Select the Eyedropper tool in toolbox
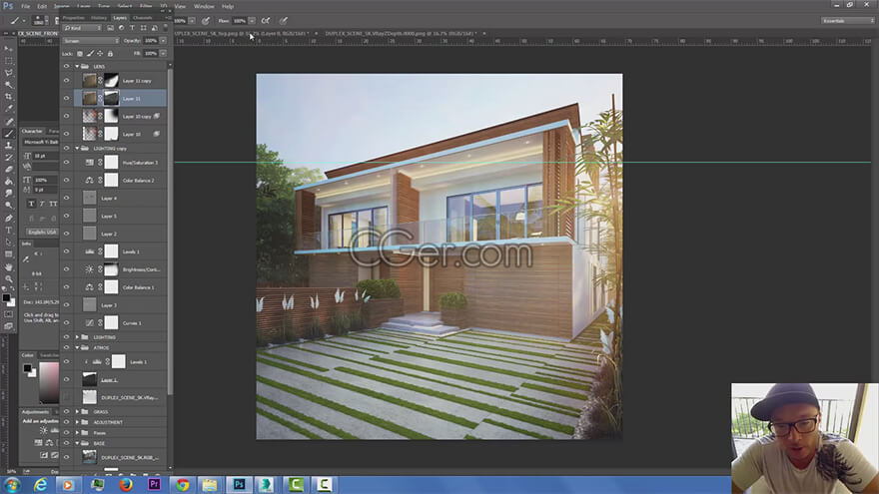Screen dimensions: 879x494 tap(8, 109)
